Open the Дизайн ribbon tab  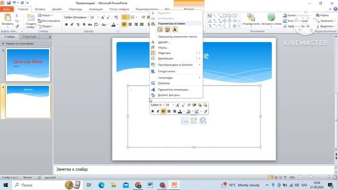click(x=57, y=9)
